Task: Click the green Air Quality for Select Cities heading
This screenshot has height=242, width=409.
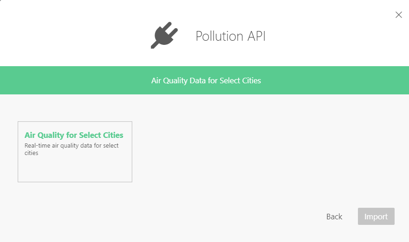Action: pos(74,135)
